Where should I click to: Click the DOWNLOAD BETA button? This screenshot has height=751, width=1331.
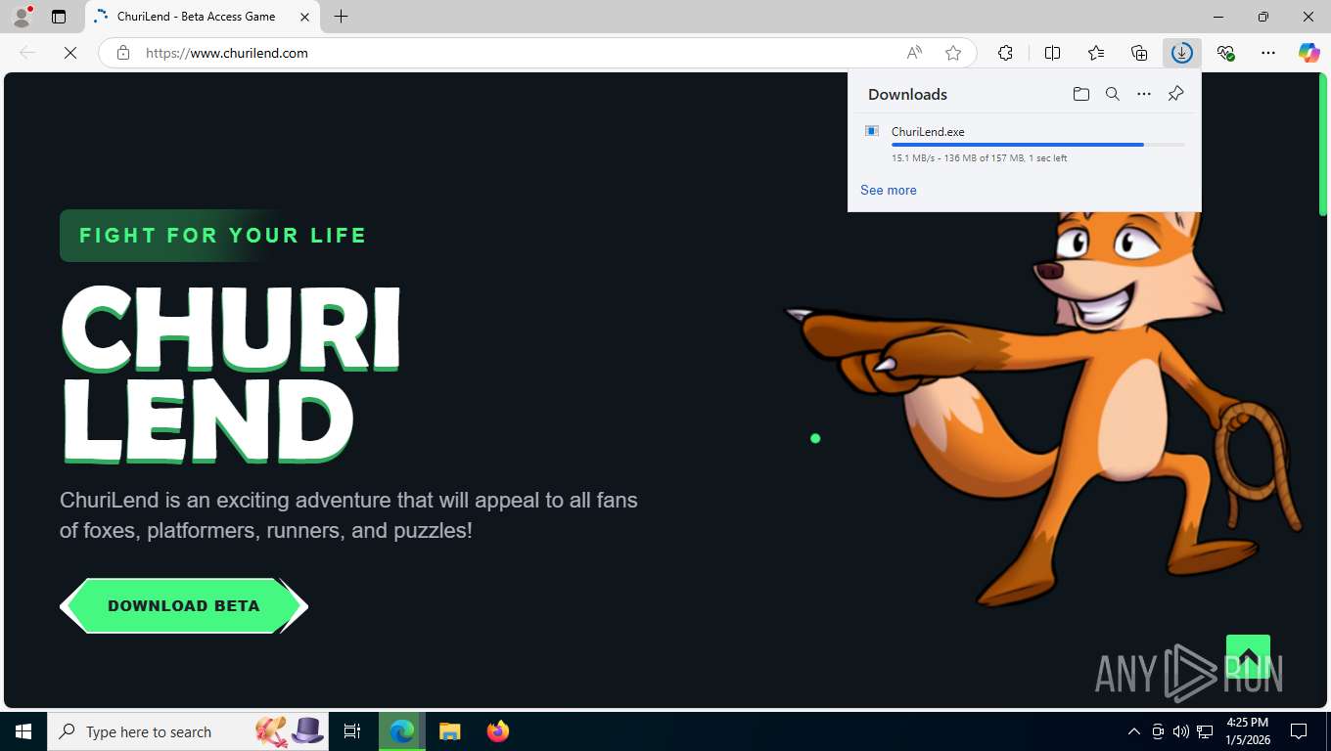(184, 606)
